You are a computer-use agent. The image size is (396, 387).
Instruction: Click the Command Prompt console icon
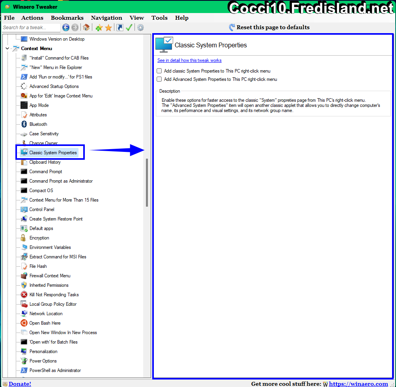[24, 172]
